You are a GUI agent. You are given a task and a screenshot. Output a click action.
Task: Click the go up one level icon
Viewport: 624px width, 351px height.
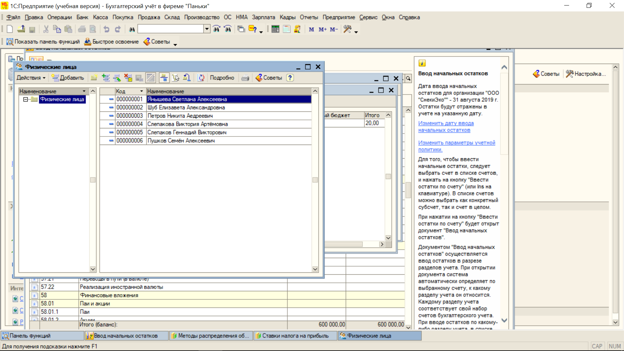[x=187, y=78]
